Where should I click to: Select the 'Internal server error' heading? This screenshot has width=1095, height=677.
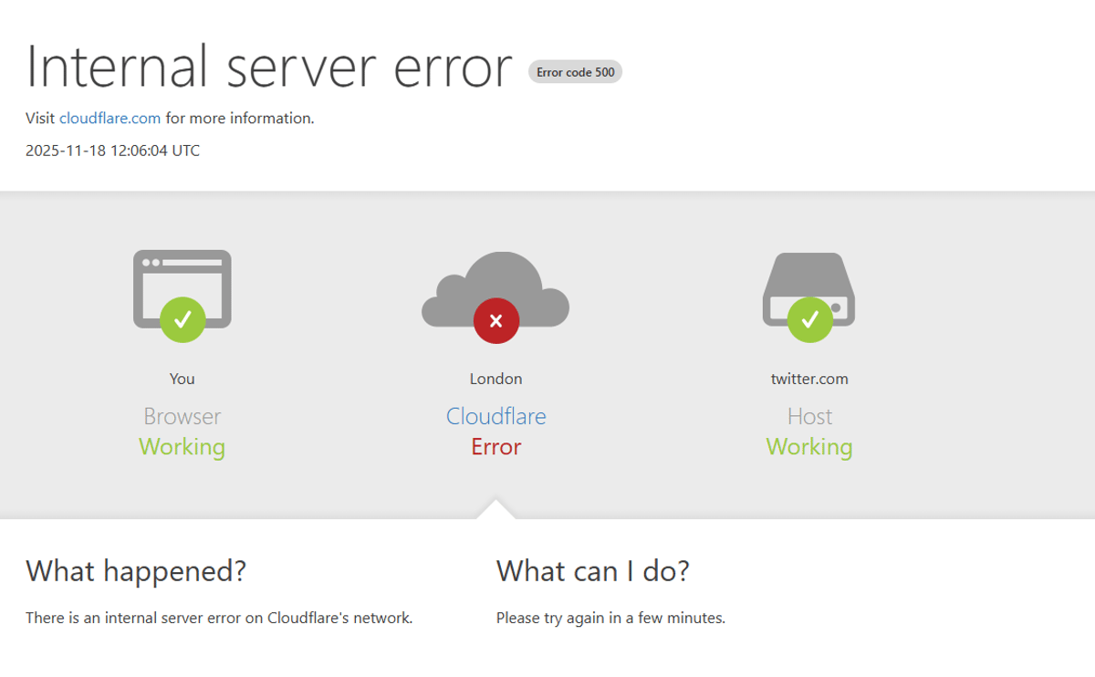point(267,67)
